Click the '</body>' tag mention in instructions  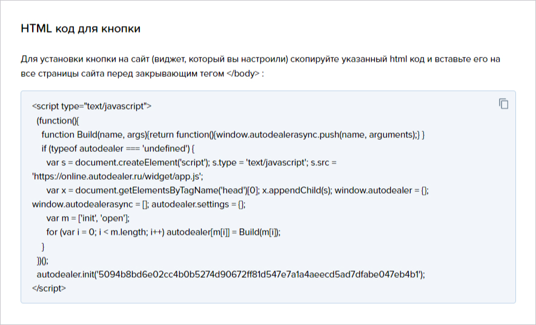pyautogui.click(x=243, y=73)
